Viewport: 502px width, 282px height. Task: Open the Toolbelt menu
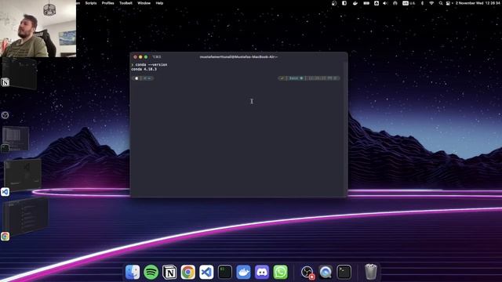125,3
